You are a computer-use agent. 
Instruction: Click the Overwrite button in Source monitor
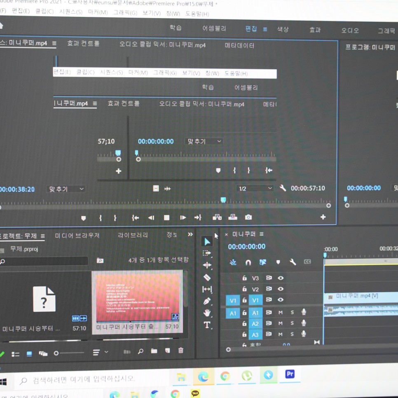pyautogui.click(x=232, y=217)
